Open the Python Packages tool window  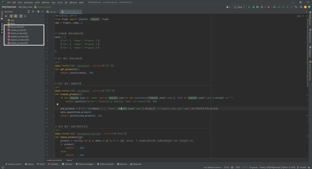pos(84,164)
